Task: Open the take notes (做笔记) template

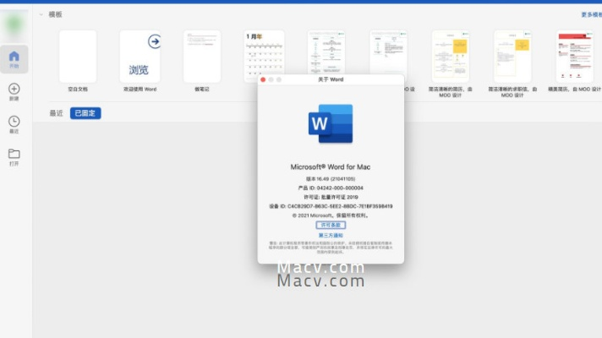Action: pos(202,57)
